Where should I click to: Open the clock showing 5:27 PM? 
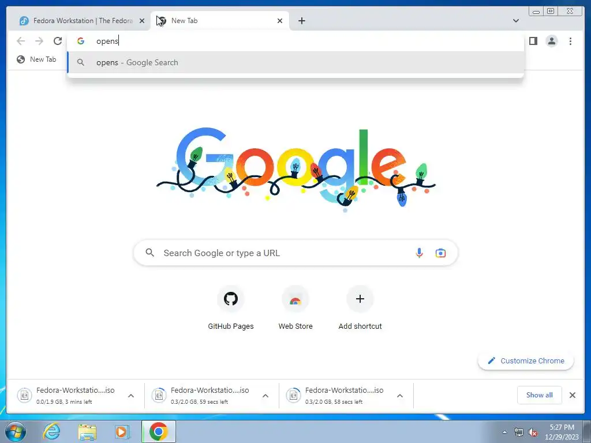[562, 432]
